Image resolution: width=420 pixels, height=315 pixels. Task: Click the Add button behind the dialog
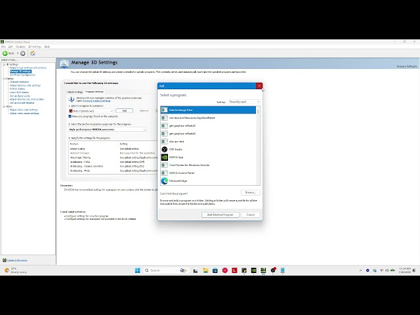[124, 111]
